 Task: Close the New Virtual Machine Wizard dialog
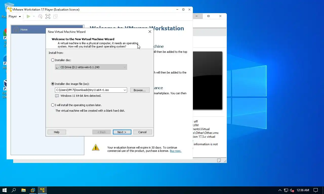(150, 32)
